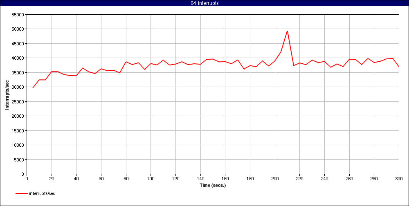This screenshot has height=206, width=409.
Task: Select the 180 seconds x-axis tick label
Action: [x=250, y=179]
